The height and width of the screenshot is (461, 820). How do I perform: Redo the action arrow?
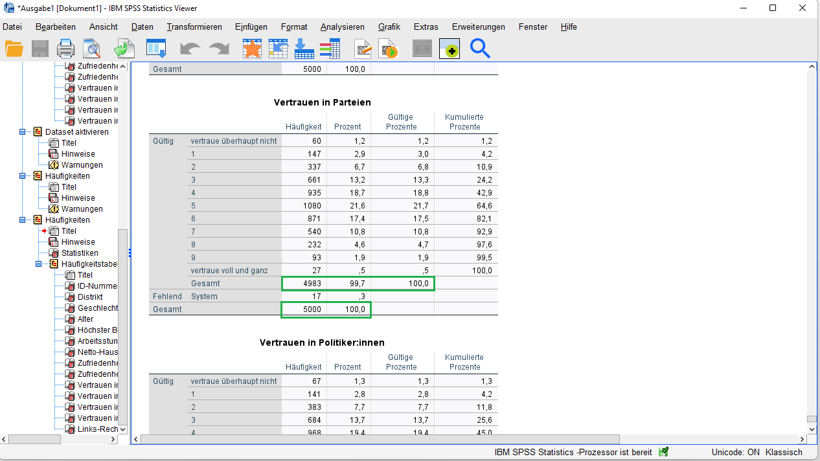219,49
